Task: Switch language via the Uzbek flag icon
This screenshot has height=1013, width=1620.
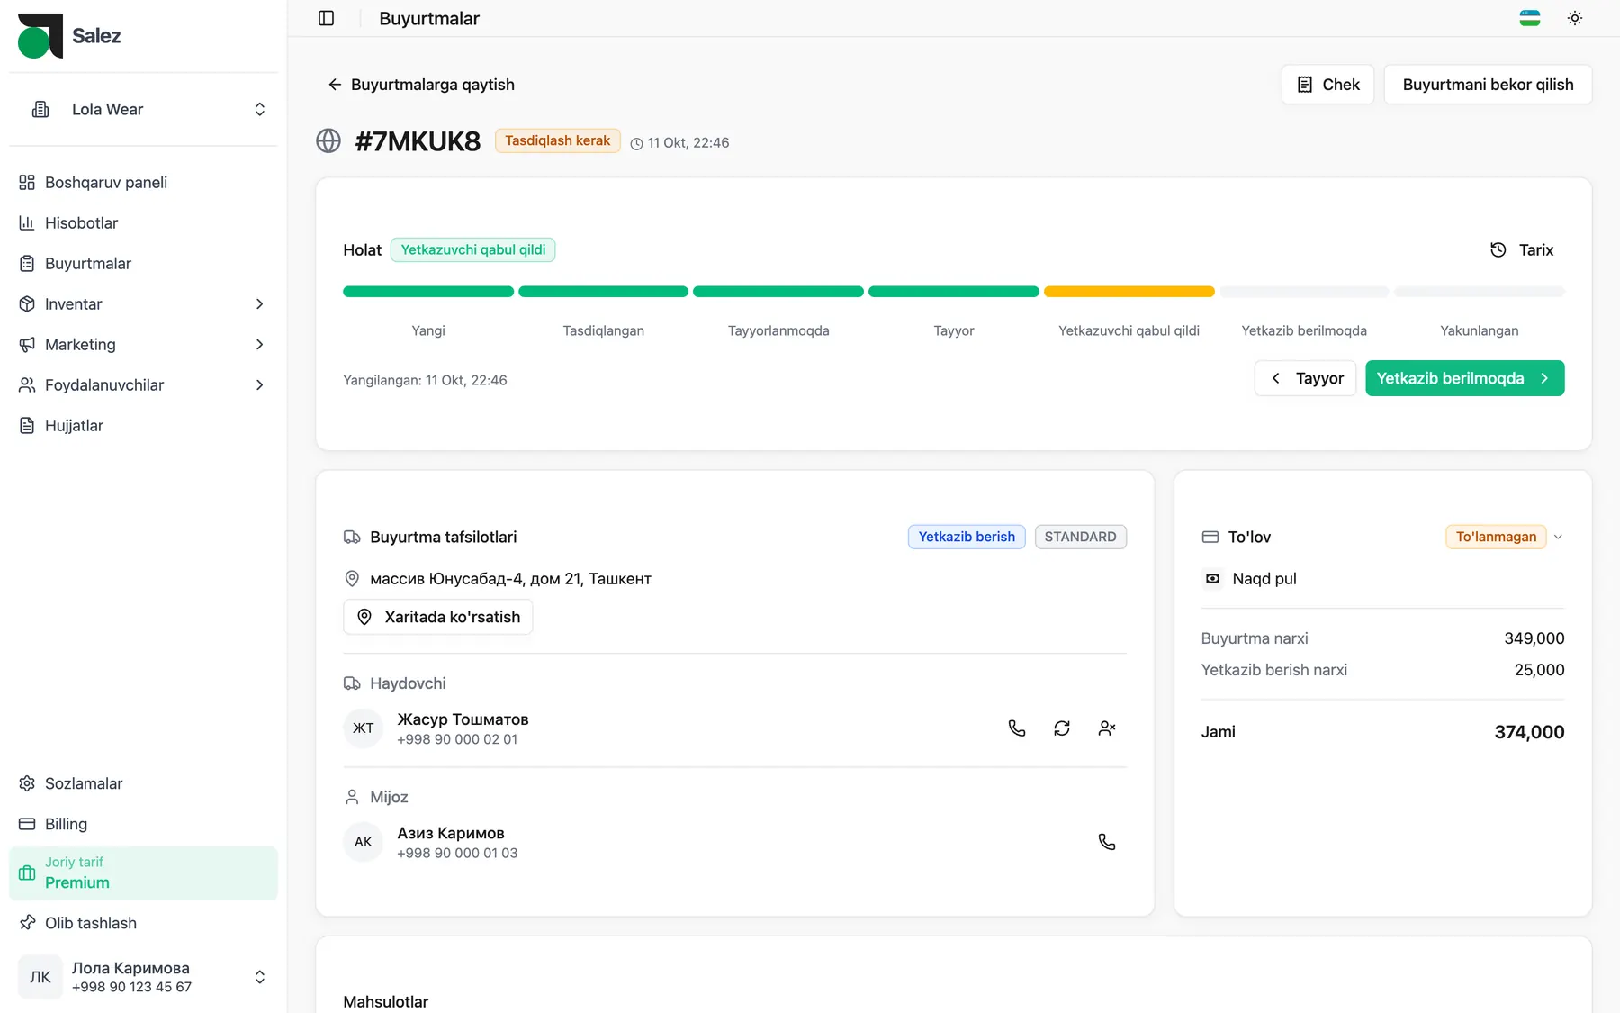Action: tap(1530, 18)
